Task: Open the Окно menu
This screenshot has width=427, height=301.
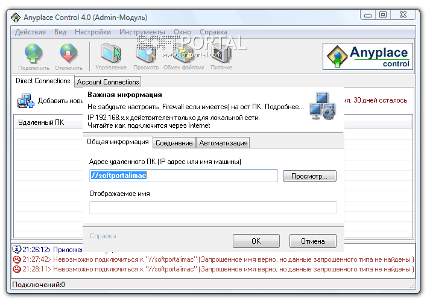Action: [x=182, y=32]
